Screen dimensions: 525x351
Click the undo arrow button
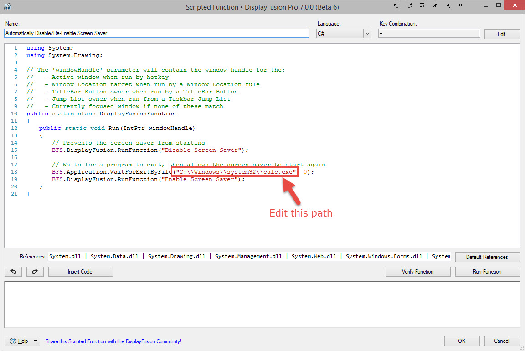tap(13, 272)
